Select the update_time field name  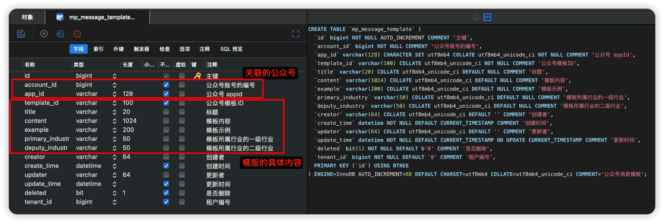point(43,184)
